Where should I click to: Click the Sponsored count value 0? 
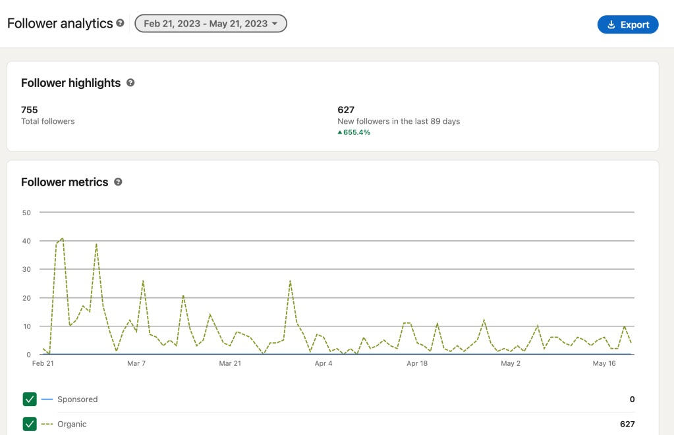click(632, 399)
